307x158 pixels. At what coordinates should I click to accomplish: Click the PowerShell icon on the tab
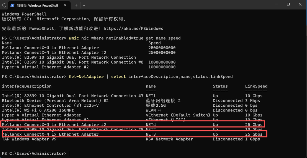pos(13,5)
